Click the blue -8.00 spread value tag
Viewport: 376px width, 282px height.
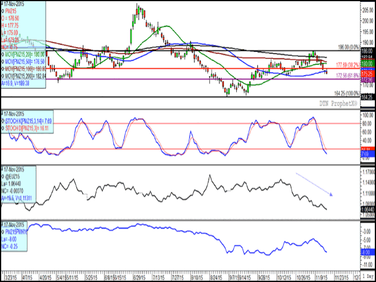(367, 252)
